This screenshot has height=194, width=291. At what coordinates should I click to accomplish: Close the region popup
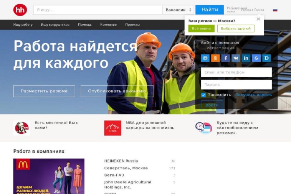coord(258,19)
